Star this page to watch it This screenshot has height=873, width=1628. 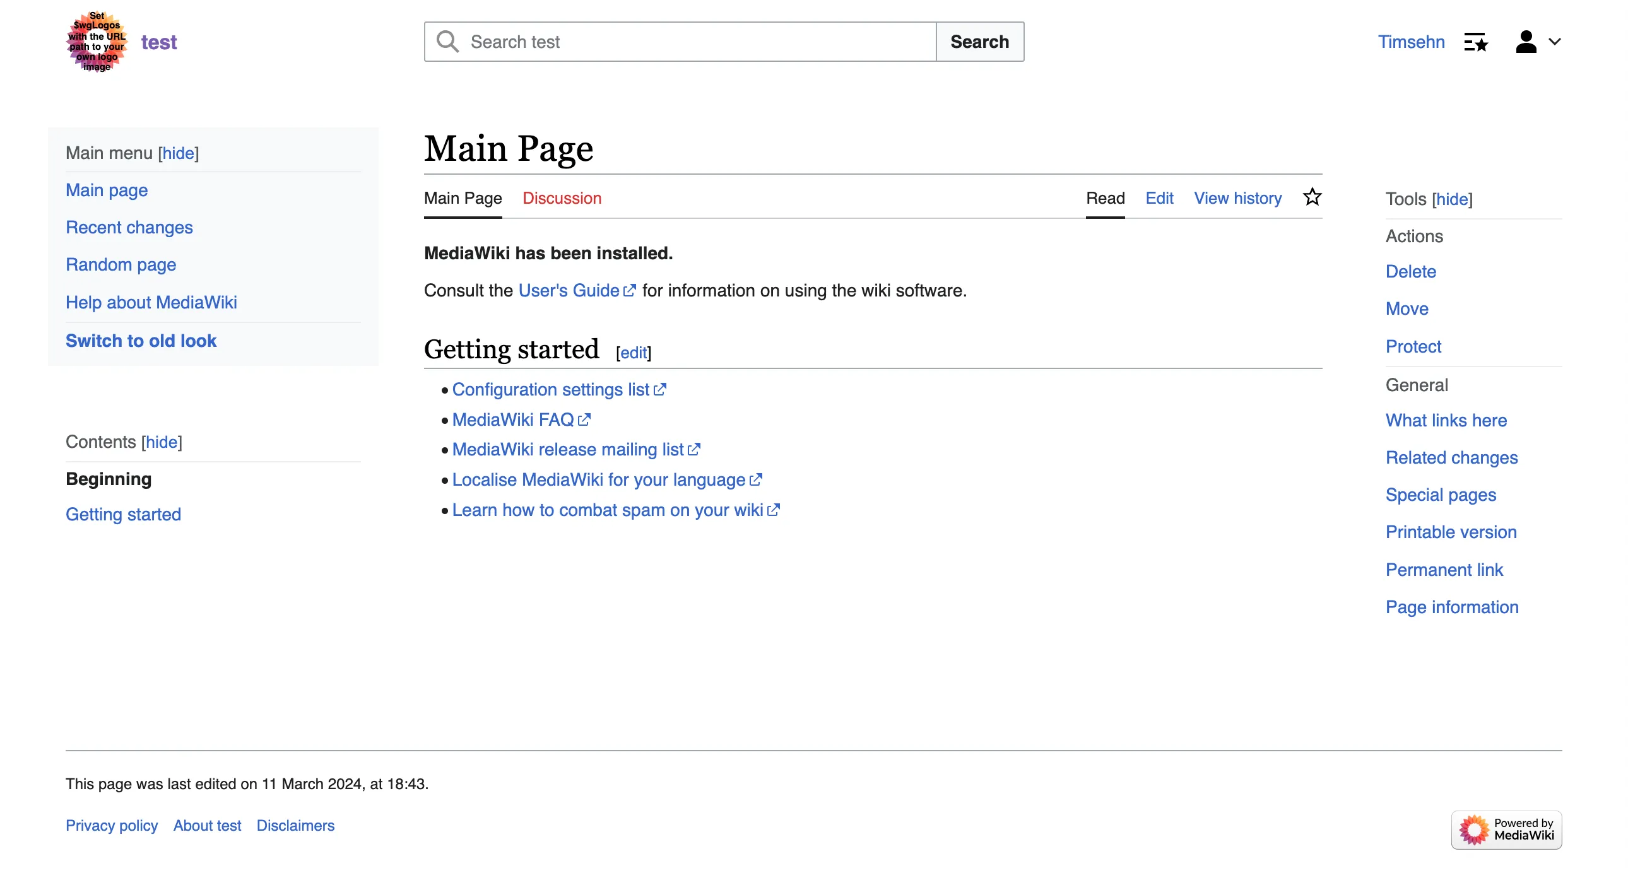tap(1312, 197)
